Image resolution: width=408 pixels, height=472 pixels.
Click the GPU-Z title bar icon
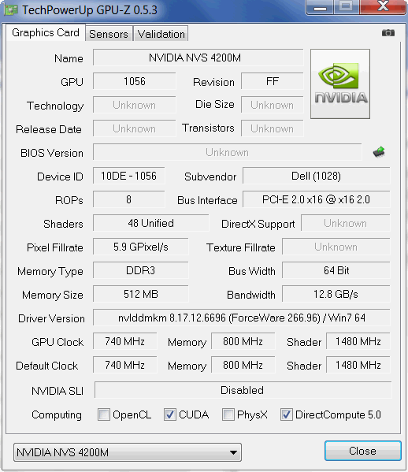tap(11, 10)
